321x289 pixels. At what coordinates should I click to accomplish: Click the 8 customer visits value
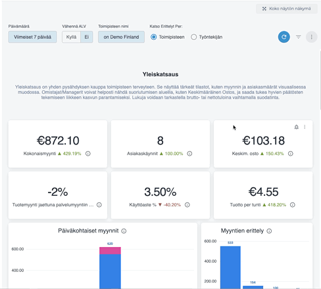point(160,141)
